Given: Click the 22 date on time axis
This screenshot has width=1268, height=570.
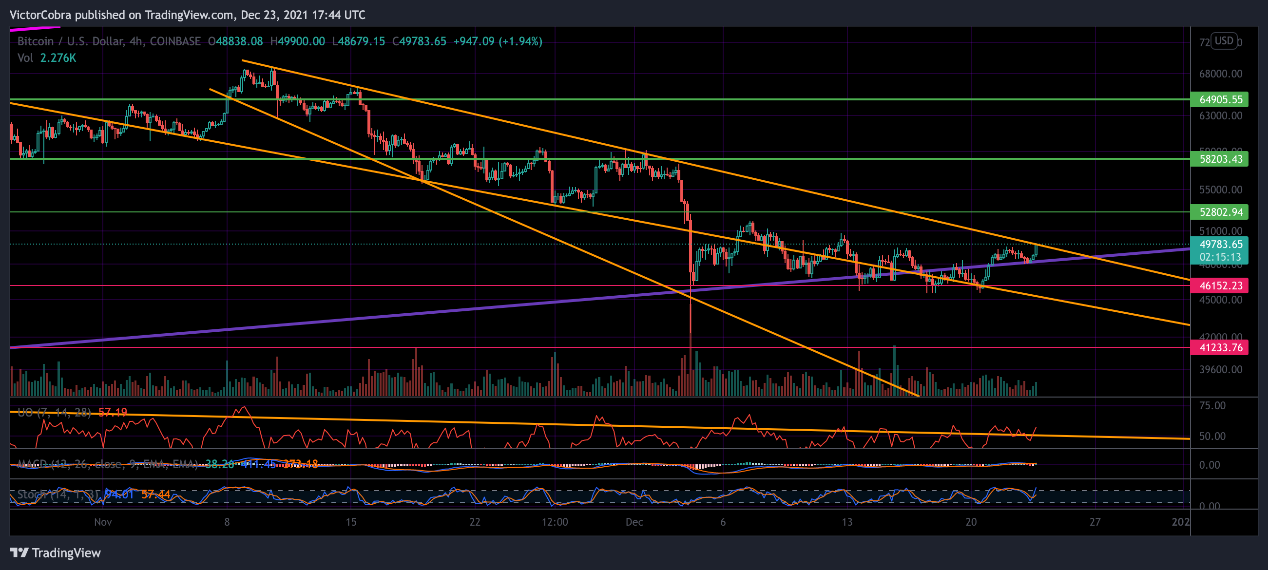Looking at the screenshot, I should tap(475, 522).
